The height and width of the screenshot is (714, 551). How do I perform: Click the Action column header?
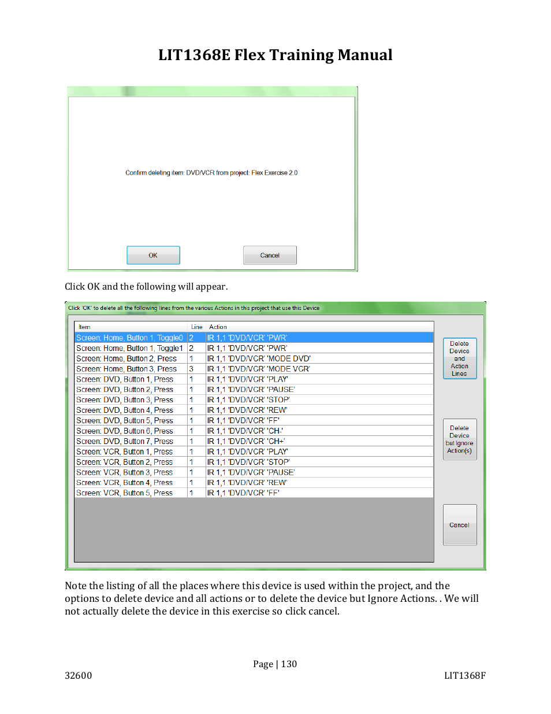click(319, 327)
